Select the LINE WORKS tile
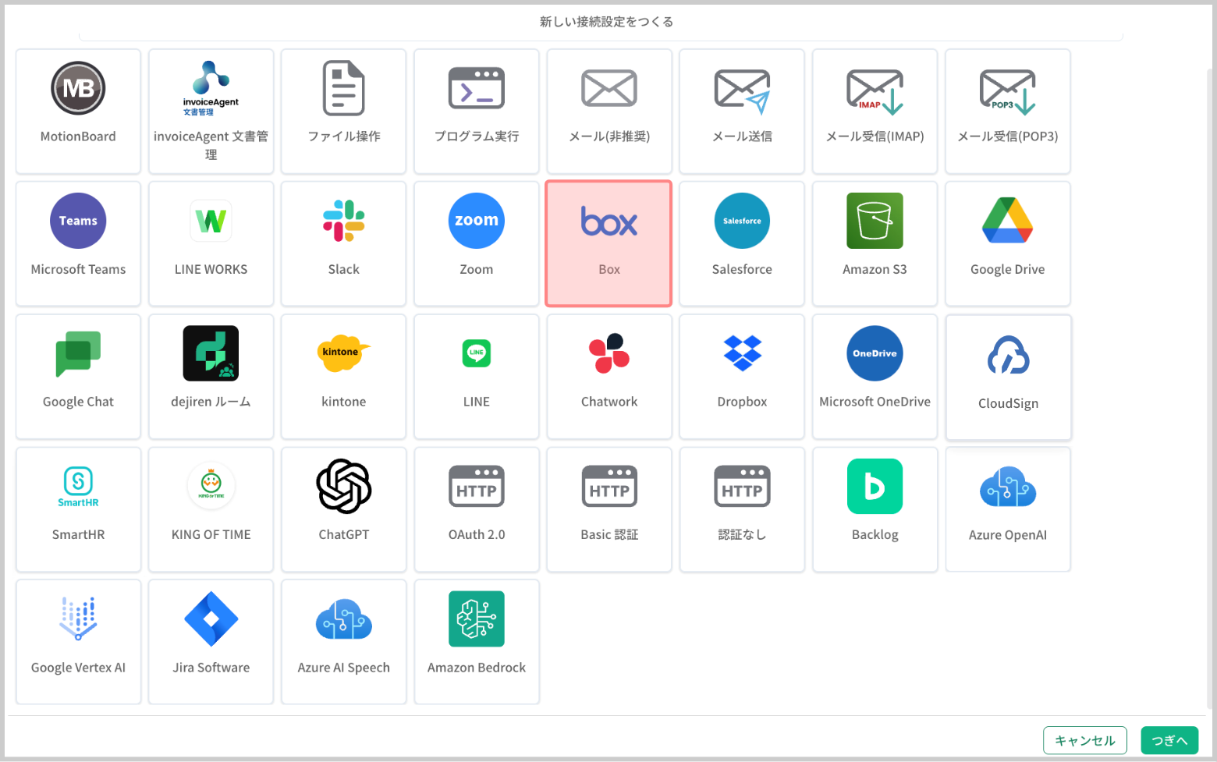 pyautogui.click(x=211, y=244)
